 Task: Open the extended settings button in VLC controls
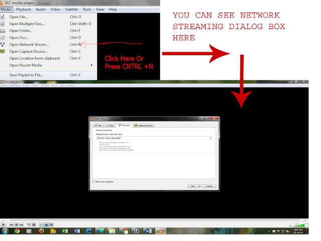tap(34, 225)
